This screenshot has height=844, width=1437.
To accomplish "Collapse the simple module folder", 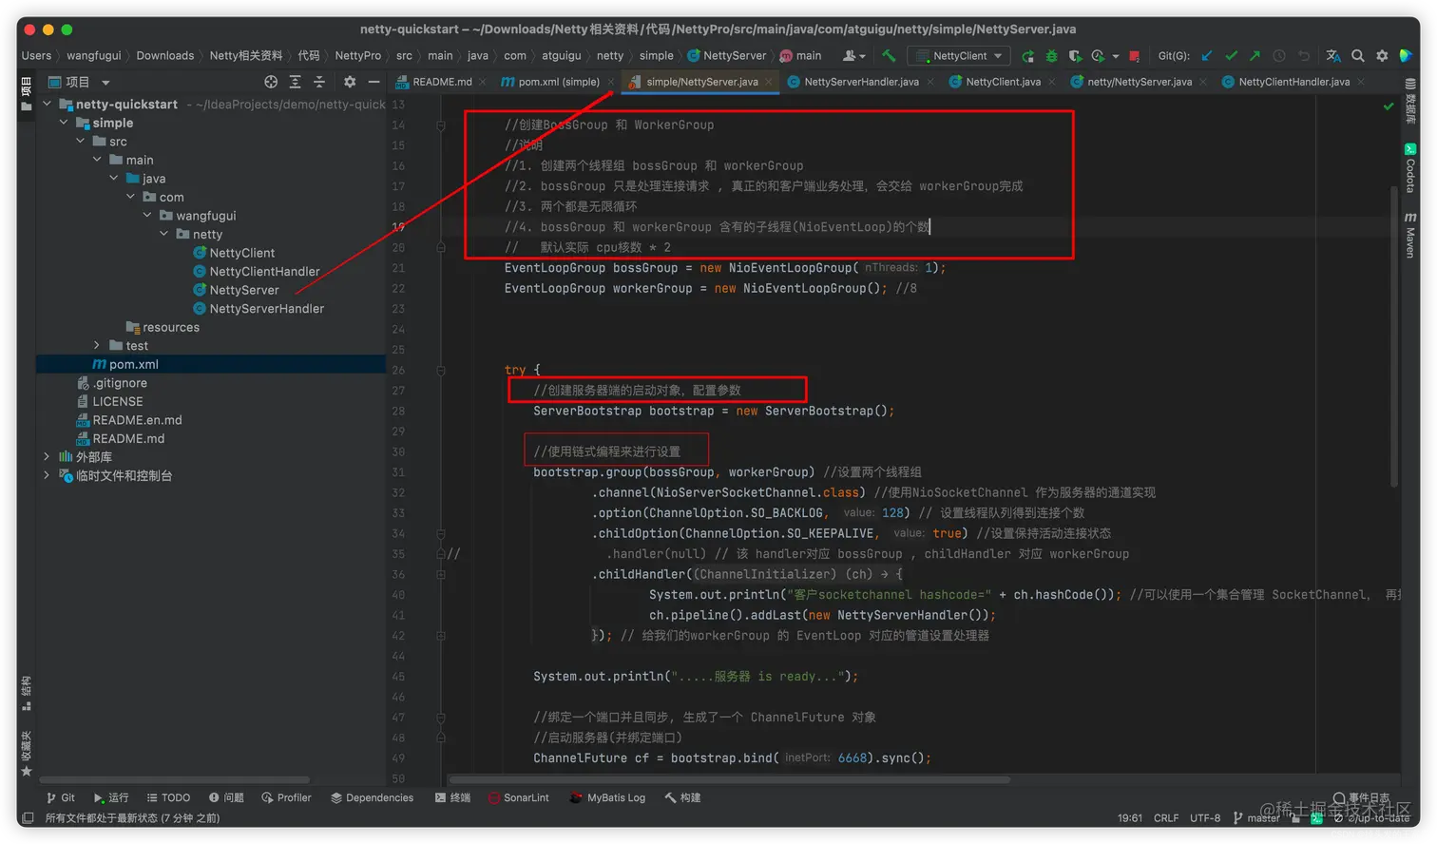I will point(64,123).
